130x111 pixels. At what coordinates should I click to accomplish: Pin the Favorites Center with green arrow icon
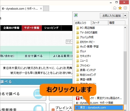tap(76, 15)
